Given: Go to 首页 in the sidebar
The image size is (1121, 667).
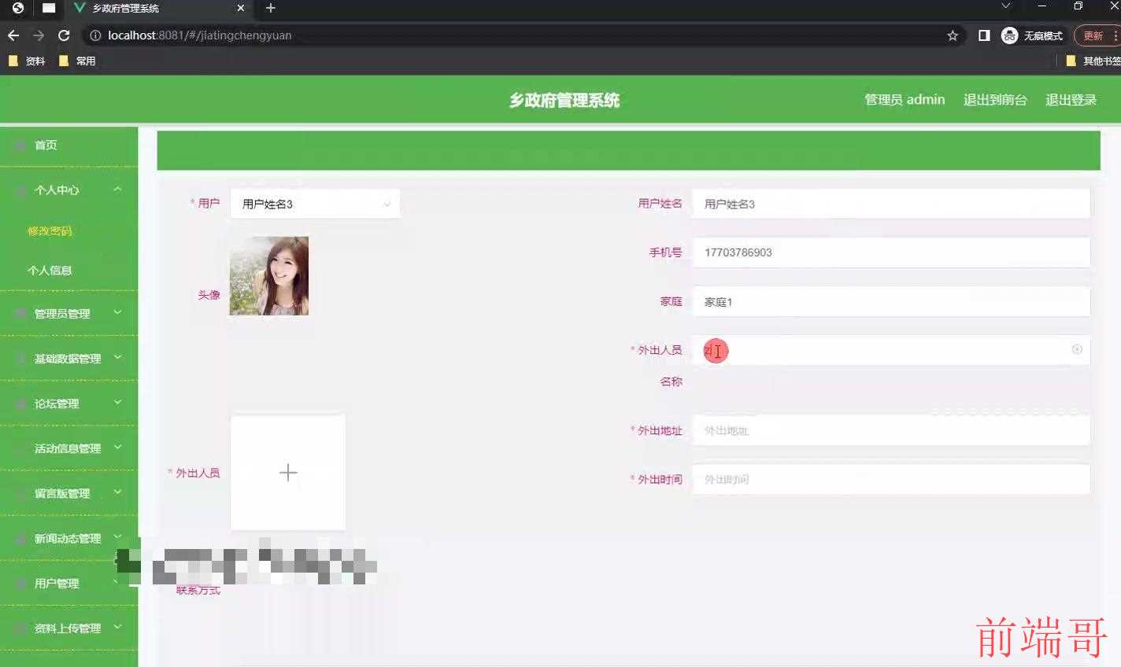Looking at the screenshot, I should pos(68,146).
